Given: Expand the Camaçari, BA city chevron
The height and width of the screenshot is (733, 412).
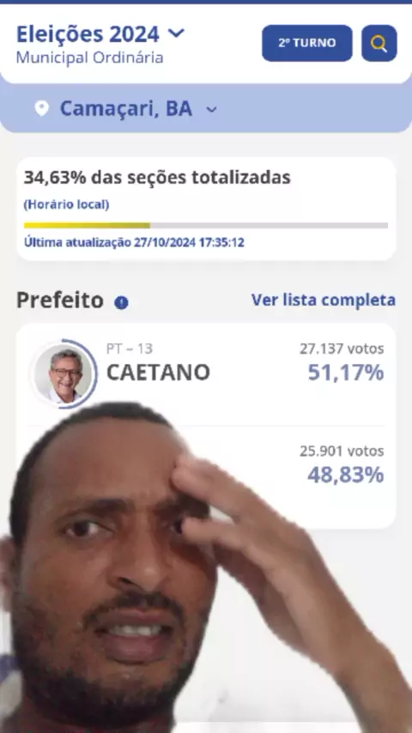Looking at the screenshot, I should click(x=212, y=110).
